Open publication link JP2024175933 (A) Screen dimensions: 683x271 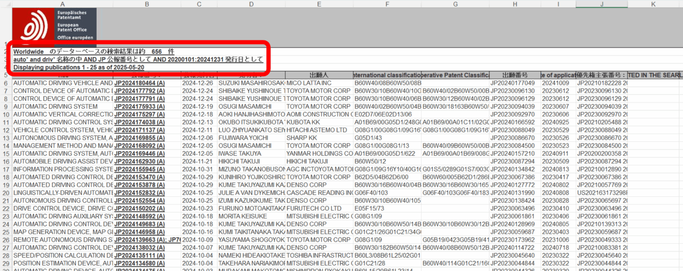coord(140,107)
